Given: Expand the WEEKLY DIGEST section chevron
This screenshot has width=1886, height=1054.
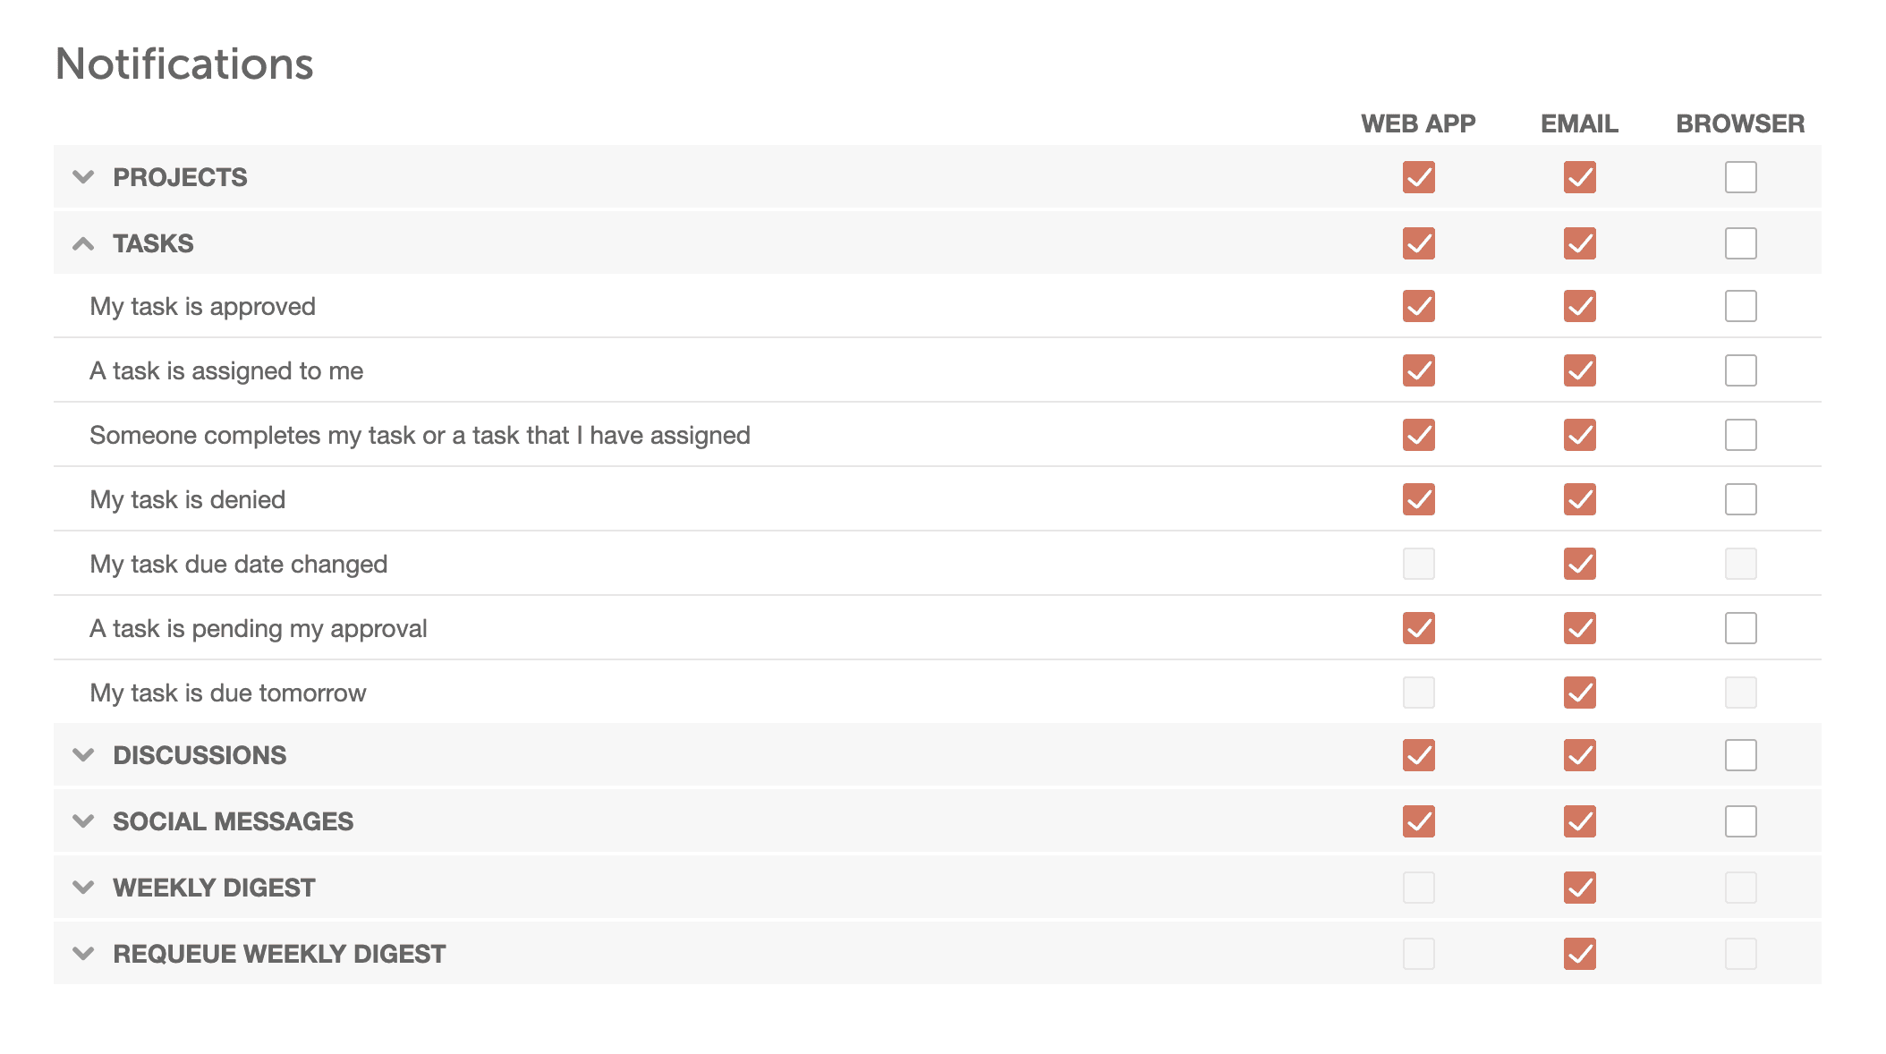Looking at the screenshot, I should coord(83,888).
